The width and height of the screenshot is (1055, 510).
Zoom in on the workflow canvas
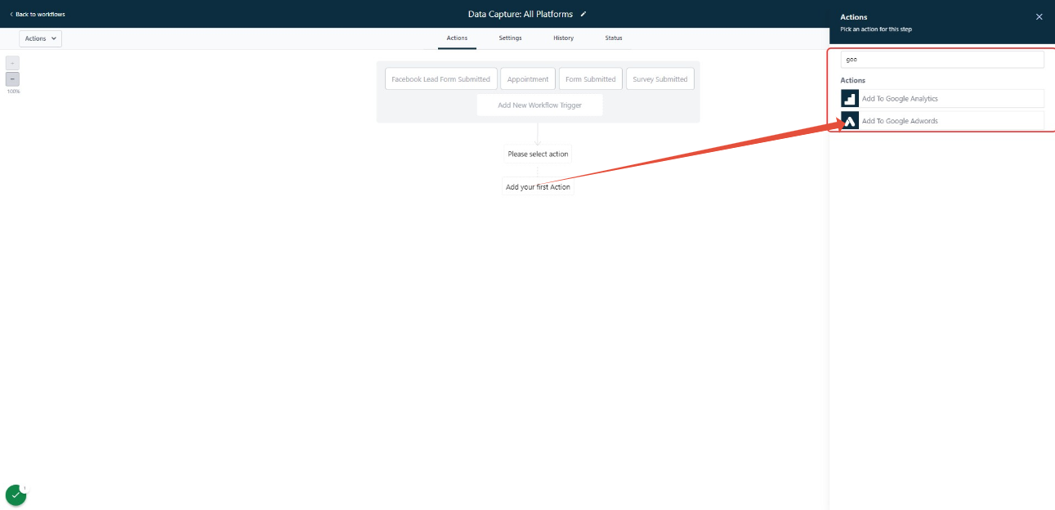[x=12, y=63]
